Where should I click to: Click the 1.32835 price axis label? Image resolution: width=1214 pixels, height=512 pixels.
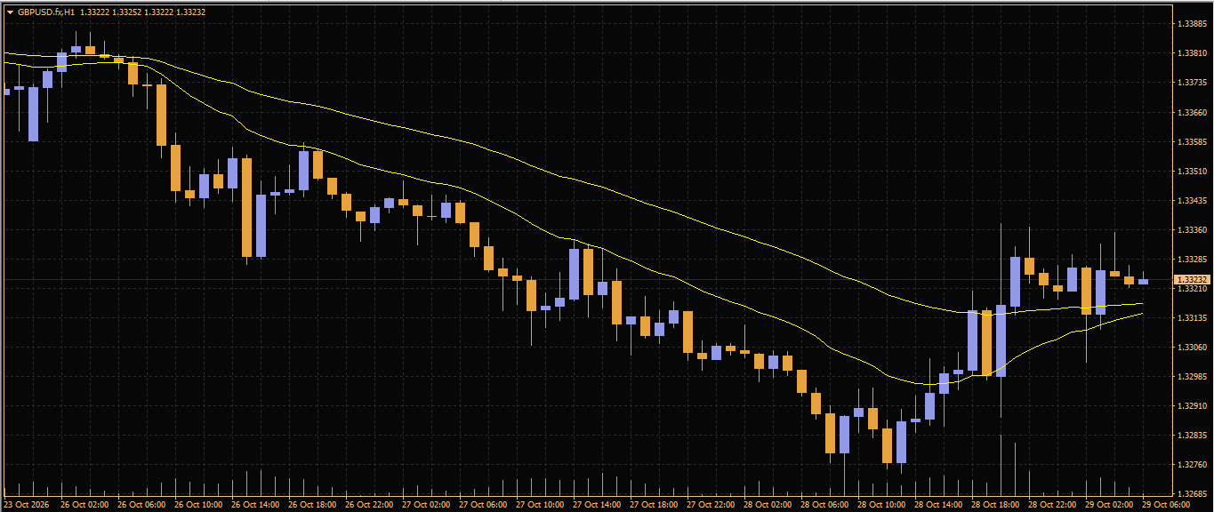pyautogui.click(x=1191, y=435)
